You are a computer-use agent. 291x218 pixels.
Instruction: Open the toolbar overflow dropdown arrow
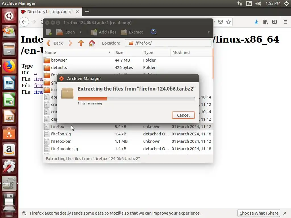pyautogui.click(x=209, y=32)
